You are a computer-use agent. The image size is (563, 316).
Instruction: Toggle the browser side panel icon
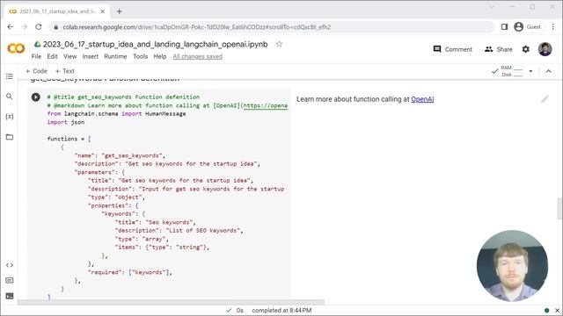[x=504, y=27]
